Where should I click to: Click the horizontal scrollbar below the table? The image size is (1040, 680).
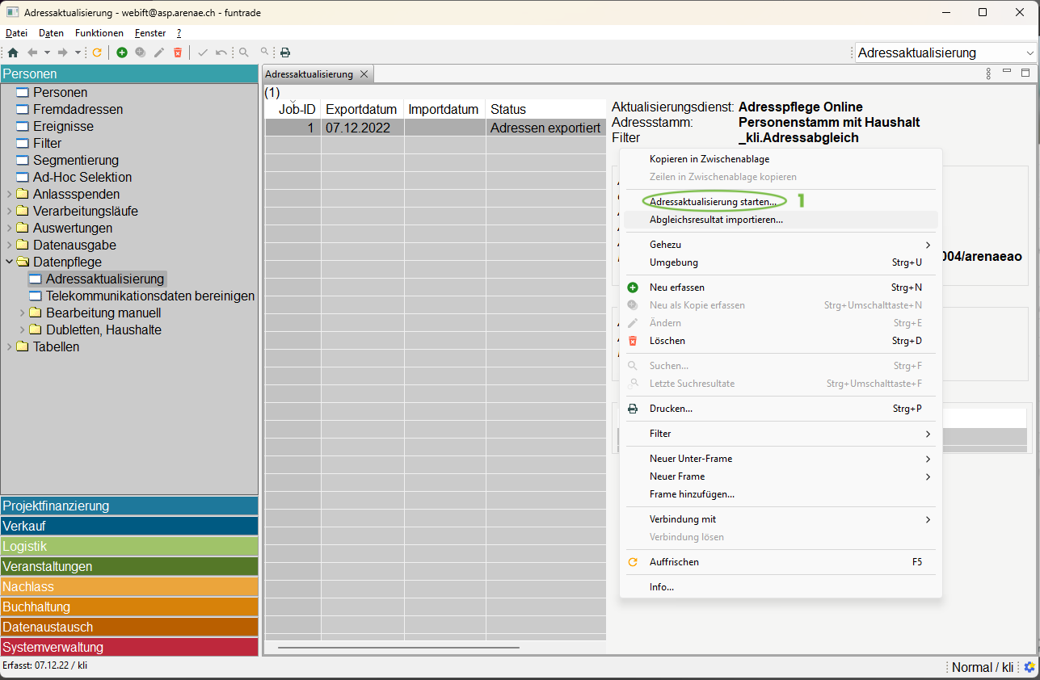398,647
